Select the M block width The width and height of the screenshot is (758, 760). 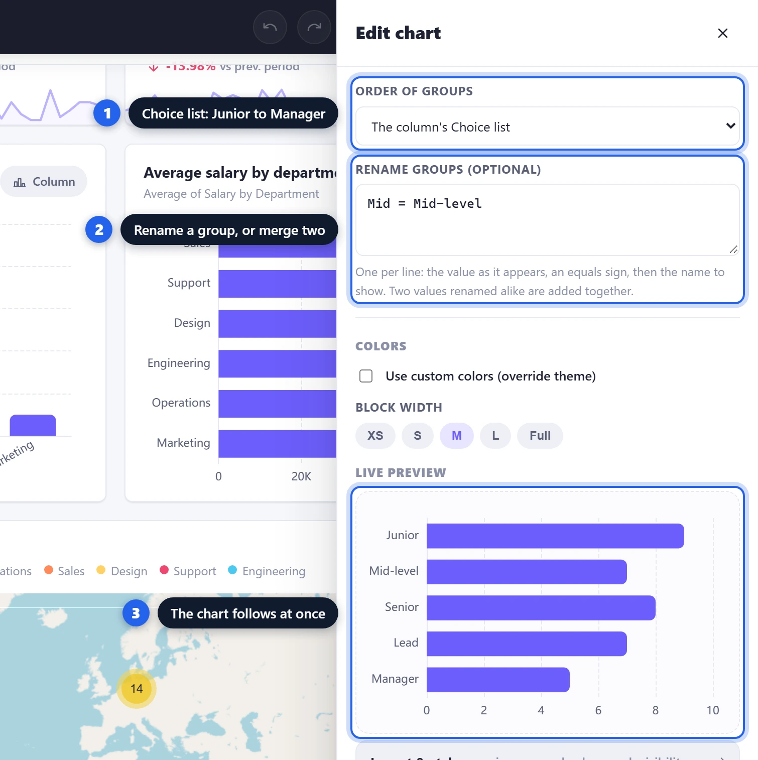457,436
